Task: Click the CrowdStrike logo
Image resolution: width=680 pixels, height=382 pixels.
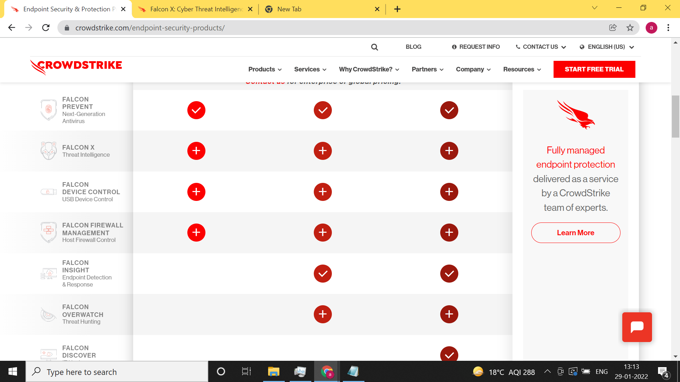Action: click(76, 66)
